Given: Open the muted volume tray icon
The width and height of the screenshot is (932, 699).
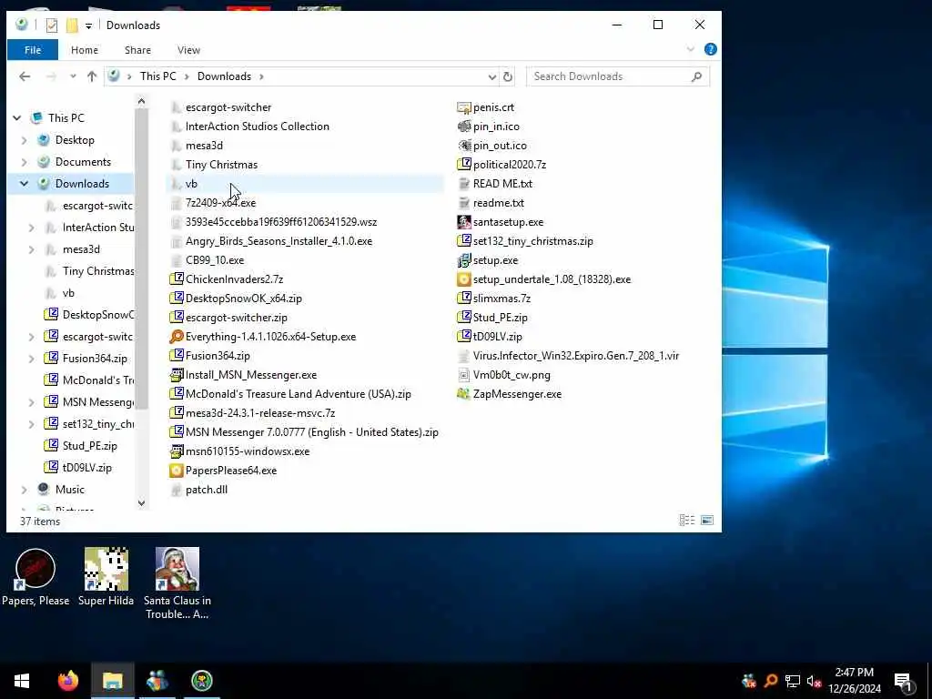Looking at the screenshot, I should tap(814, 681).
